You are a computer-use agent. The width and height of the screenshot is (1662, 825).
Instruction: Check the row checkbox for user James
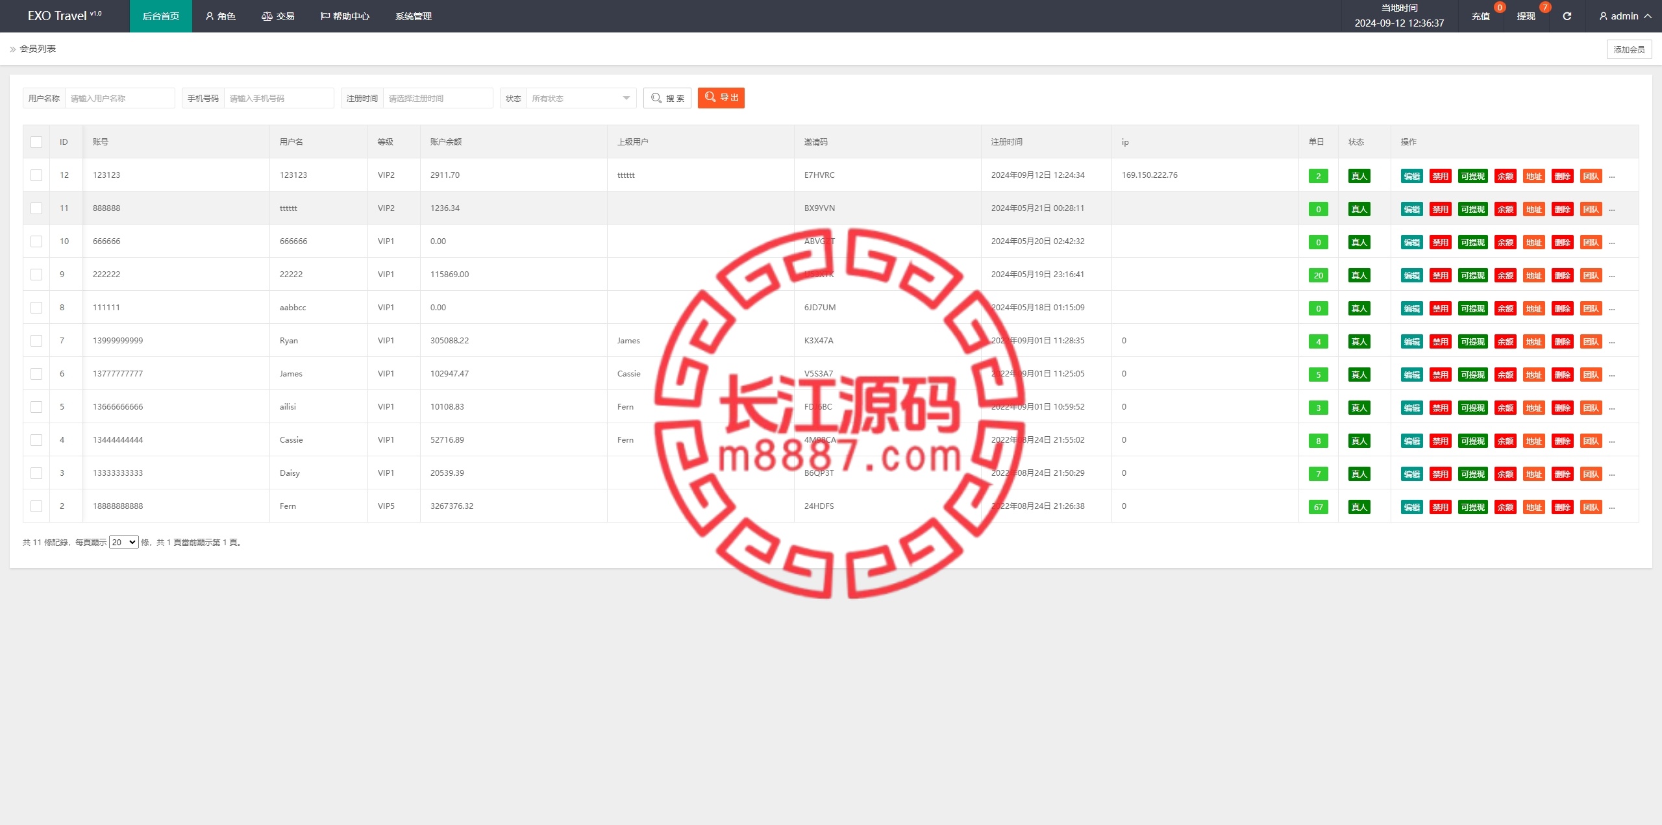point(36,374)
